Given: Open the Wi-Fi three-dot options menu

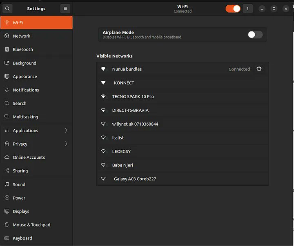Looking at the screenshot, I should [x=247, y=9].
